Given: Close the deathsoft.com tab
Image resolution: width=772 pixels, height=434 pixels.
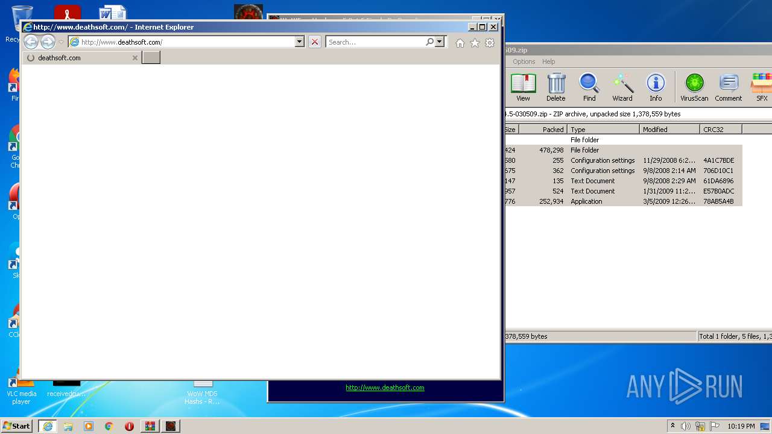Looking at the screenshot, I should click(135, 58).
